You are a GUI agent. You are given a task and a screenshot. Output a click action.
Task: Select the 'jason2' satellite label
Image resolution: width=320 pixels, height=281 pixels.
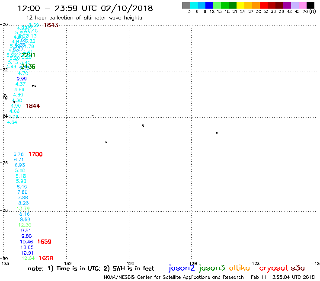(x=182, y=268)
